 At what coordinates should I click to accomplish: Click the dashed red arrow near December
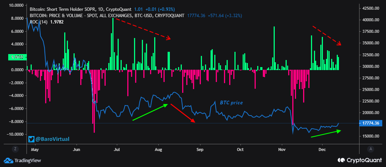point(327,36)
